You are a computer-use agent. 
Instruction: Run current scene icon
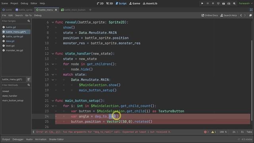tap(223, 4)
